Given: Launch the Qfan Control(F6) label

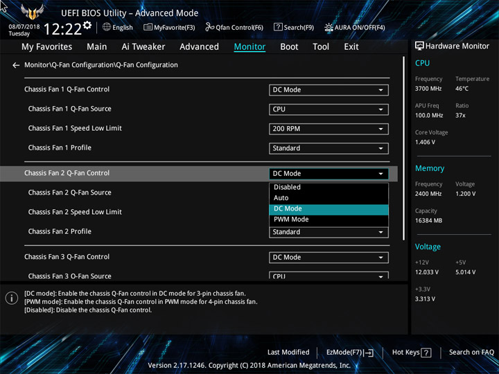Looking at the screenshot, I should pyautogui.click(x=239, y=28).
